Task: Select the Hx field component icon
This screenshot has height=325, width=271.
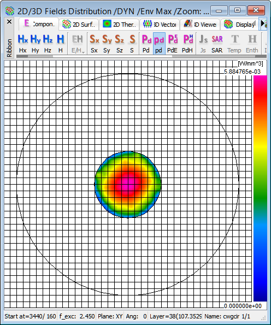Action: [22, 43]
